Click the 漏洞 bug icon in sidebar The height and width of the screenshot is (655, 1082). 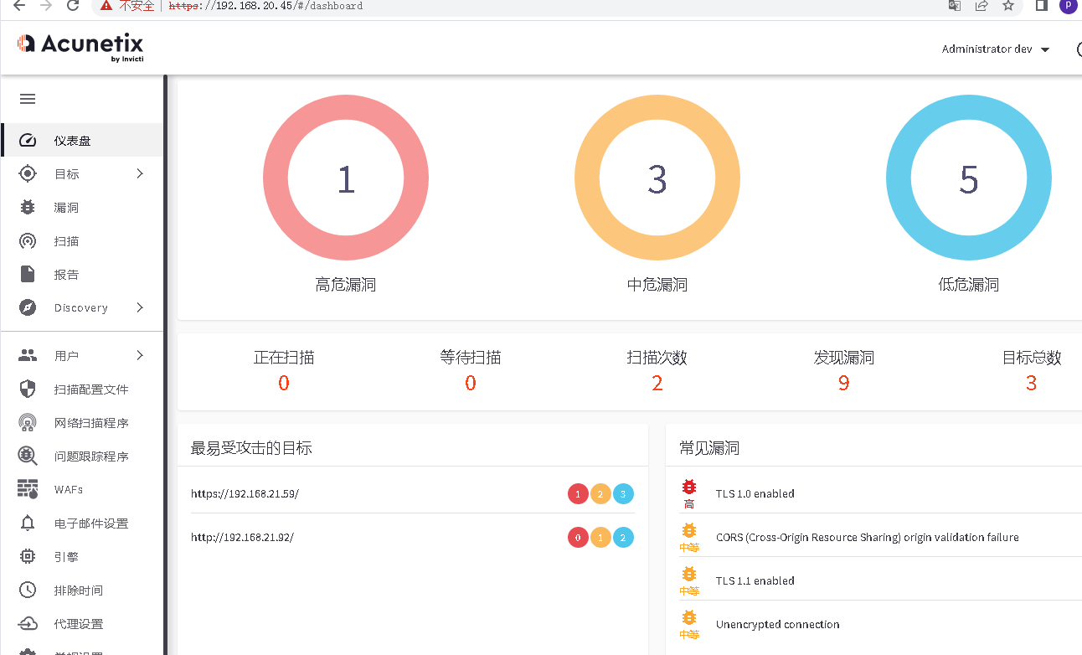coord(28,207)
